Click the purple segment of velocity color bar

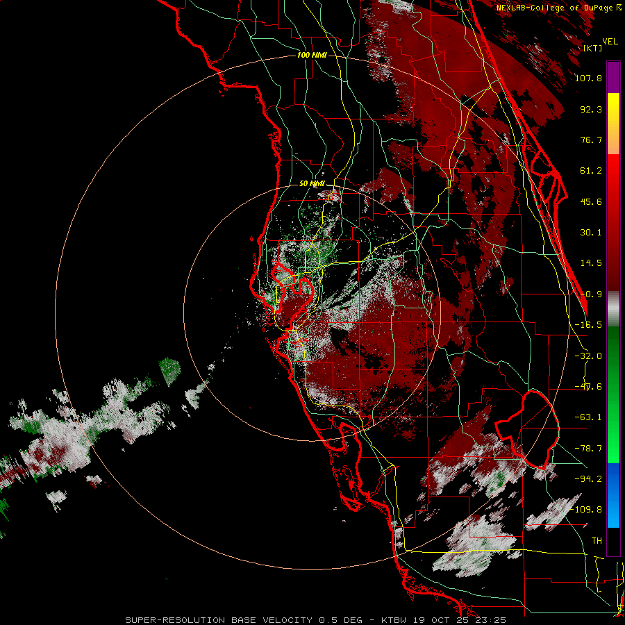[613, 77]
